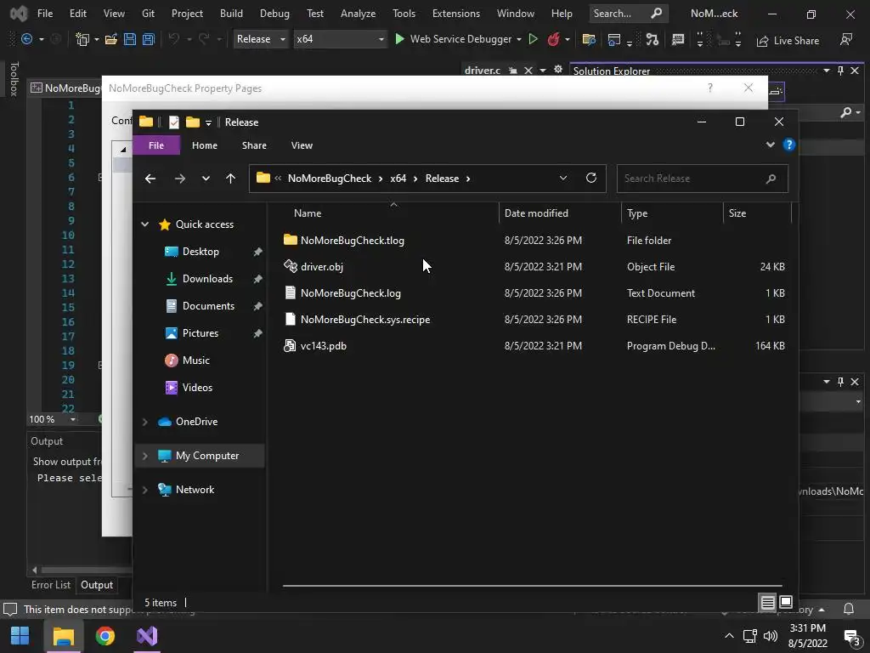Switch to the Output tab
The image size is (870, 653).
point(97,585)
